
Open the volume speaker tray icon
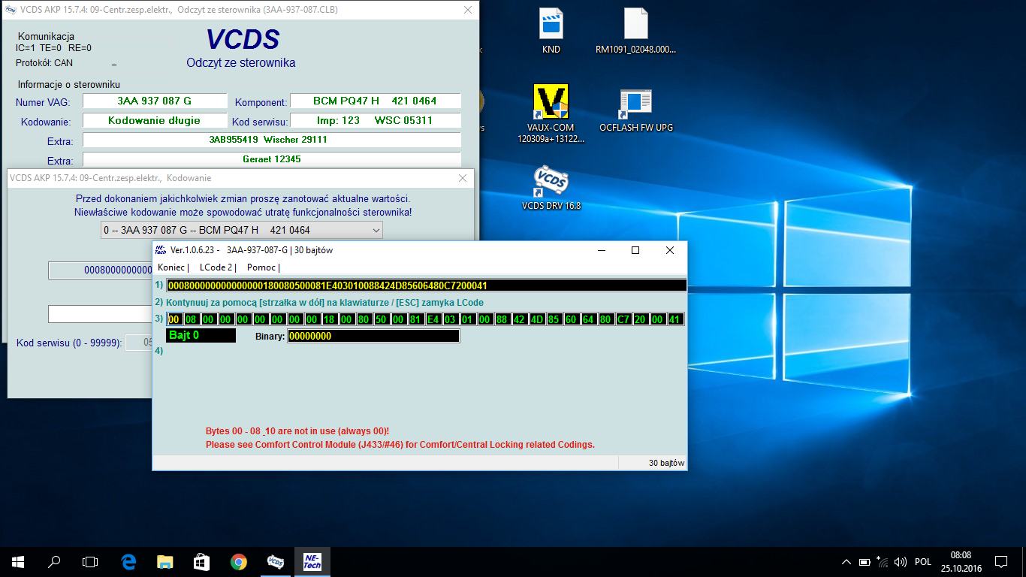click(x=901, y=561)
